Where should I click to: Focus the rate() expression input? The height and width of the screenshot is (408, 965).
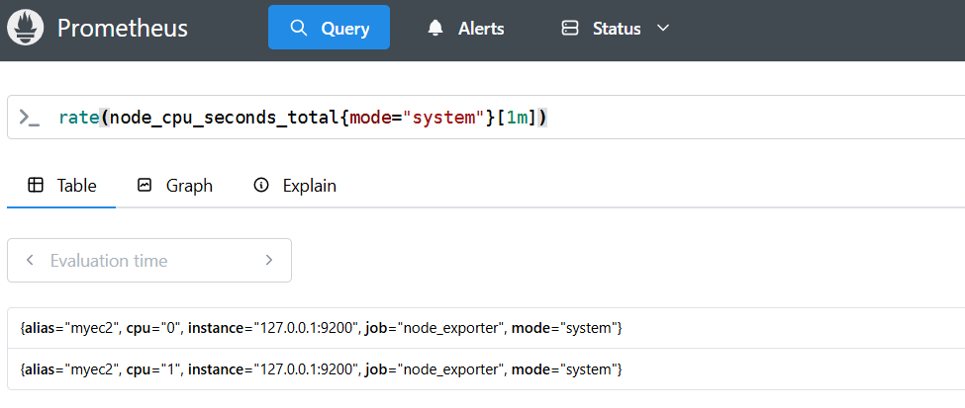point(486,118)
